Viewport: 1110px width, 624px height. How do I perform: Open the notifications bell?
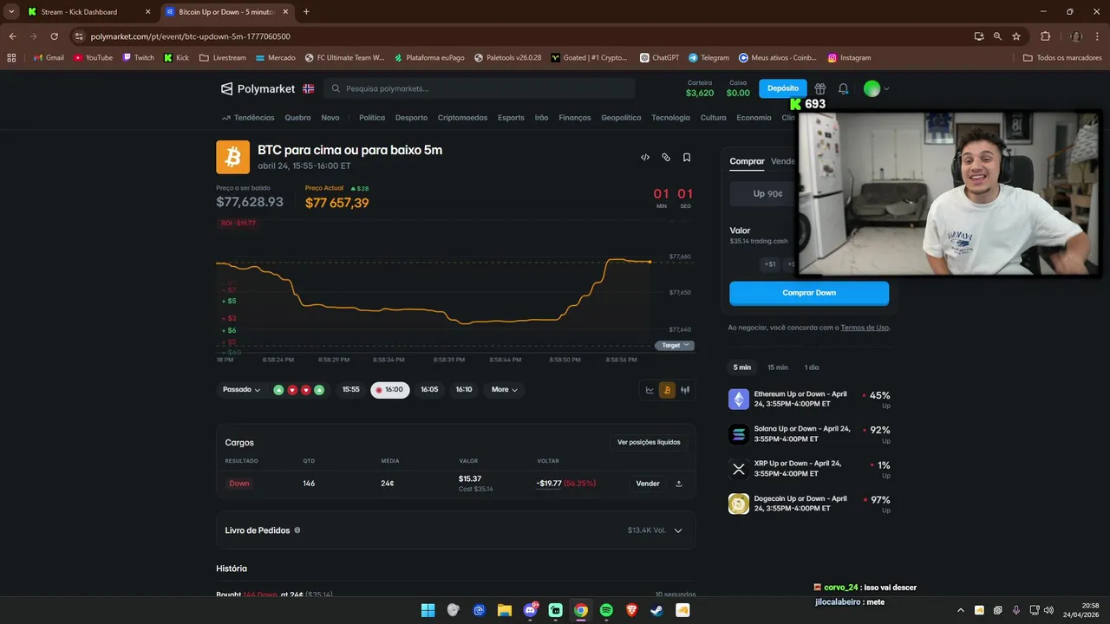point(843,88)
